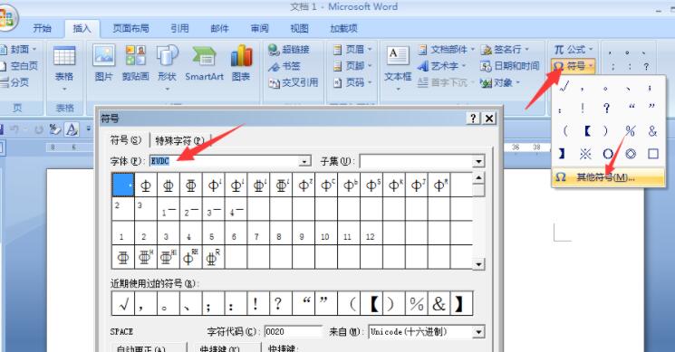The height and width of the screenshot is (352, 675).
Task: Select the Insert (插入) ribbon tab
Action: (82, 28)
